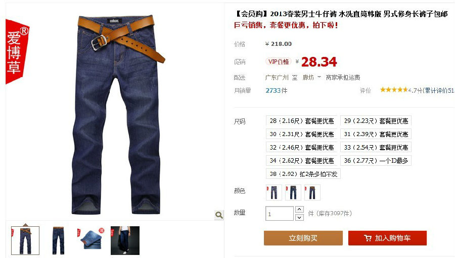Choose the third jeans color swatch
455x258 pixels.
click(312, 192)
